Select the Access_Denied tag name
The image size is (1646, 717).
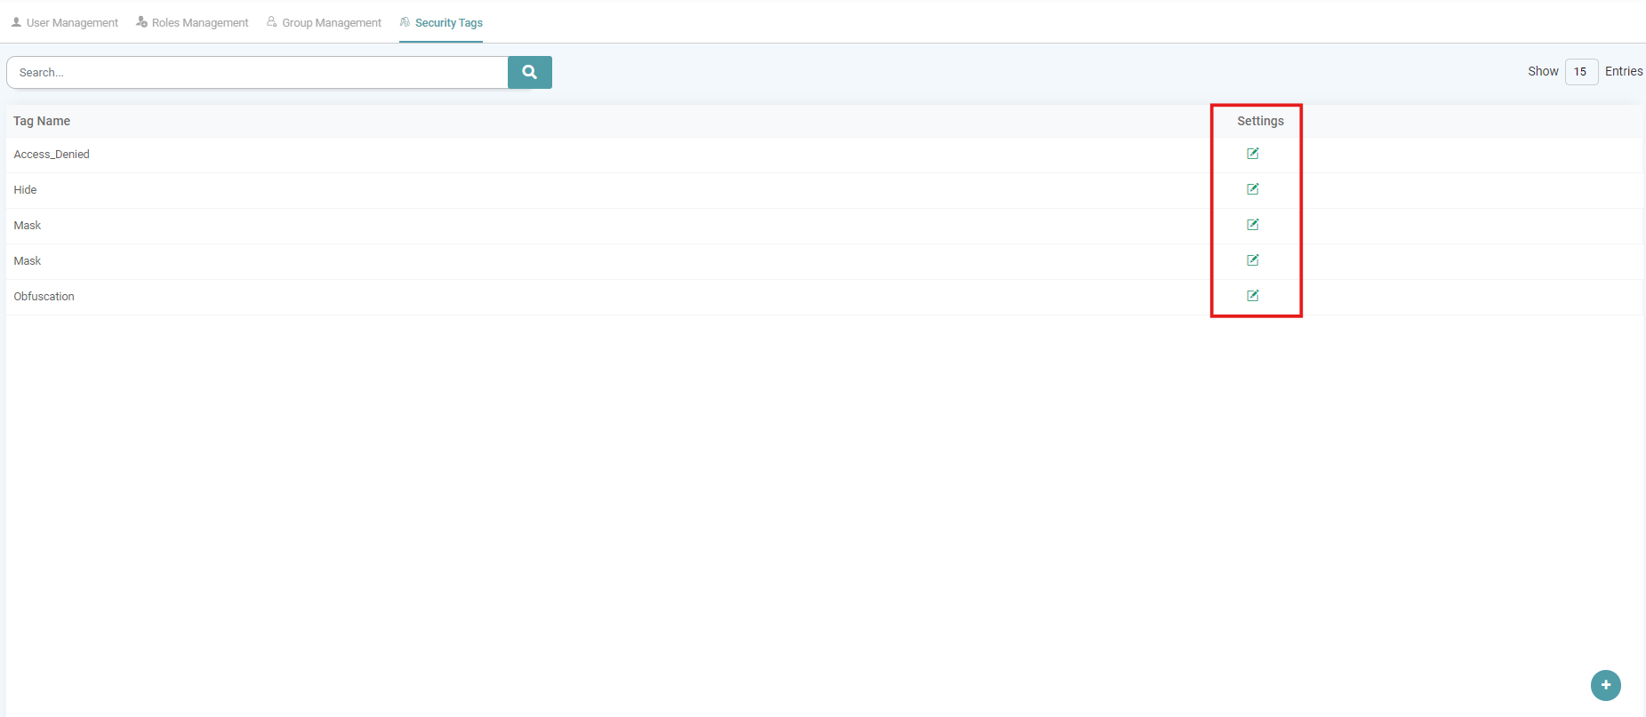pos(52,155)
